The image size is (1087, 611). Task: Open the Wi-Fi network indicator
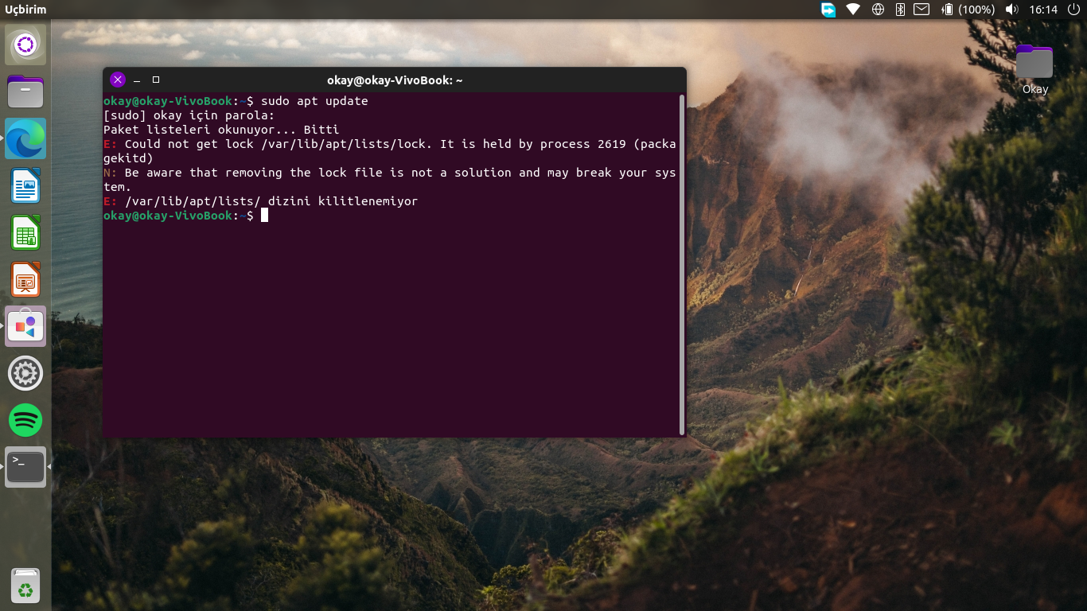(853, 10)
